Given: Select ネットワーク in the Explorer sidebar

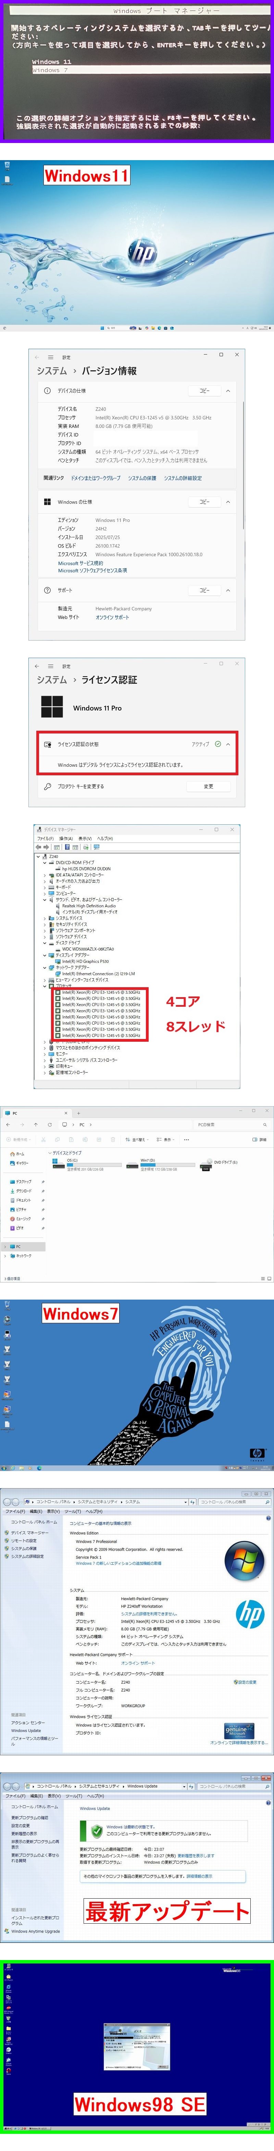Looking at the screenshot, I should pos(22,1256).
